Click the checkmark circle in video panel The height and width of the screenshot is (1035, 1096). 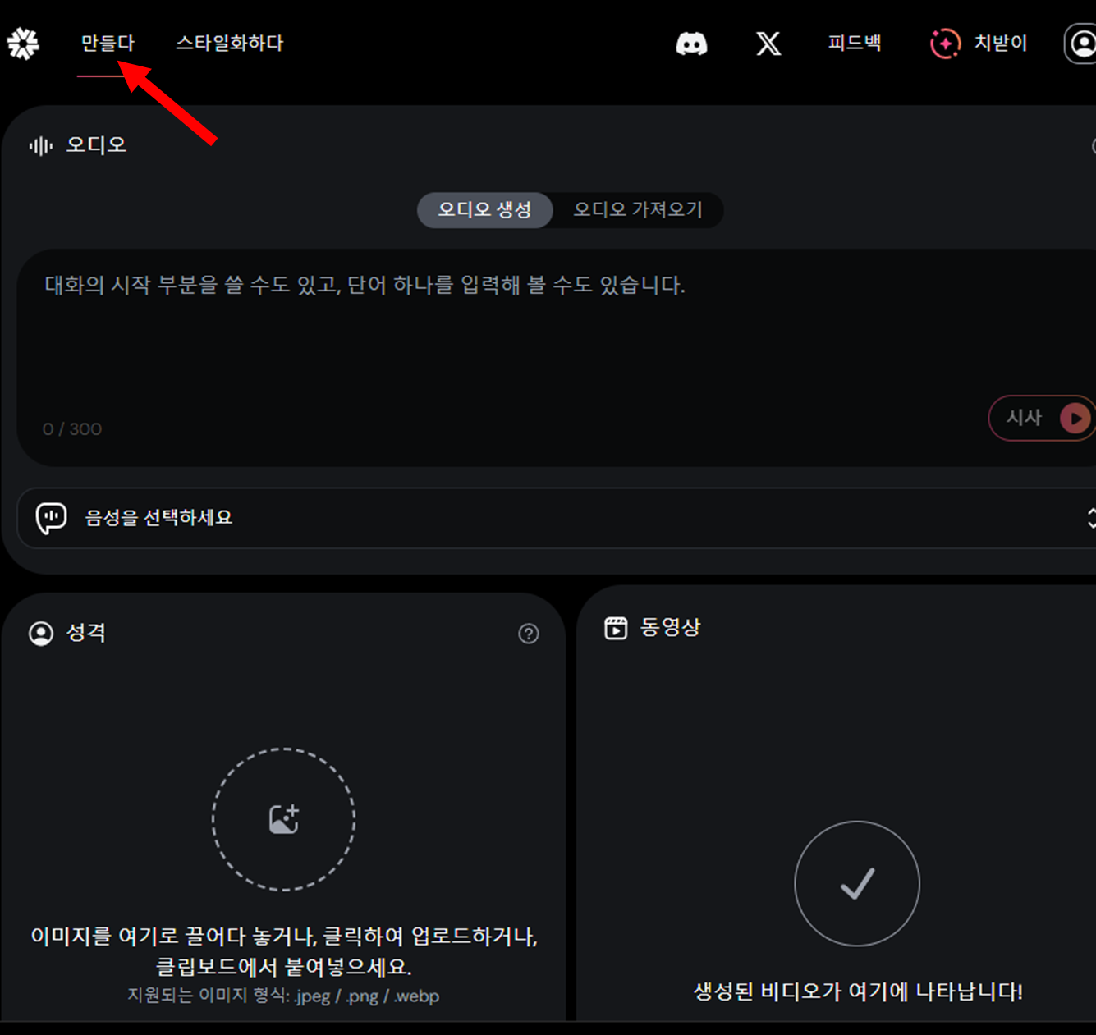coord(857,883)
